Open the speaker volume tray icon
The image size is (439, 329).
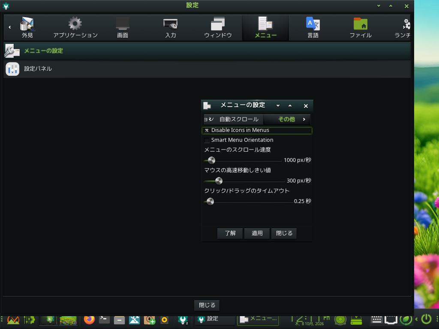(x=340, y=320)
